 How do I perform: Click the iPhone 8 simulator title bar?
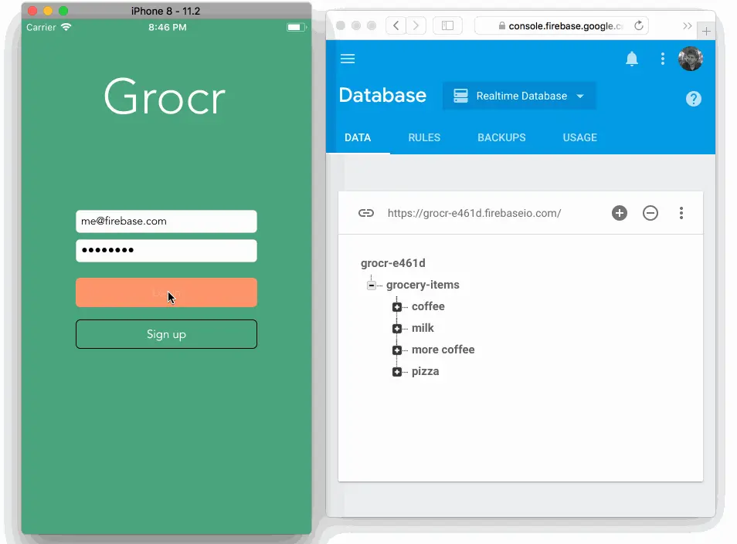click(x=166, y=10)
